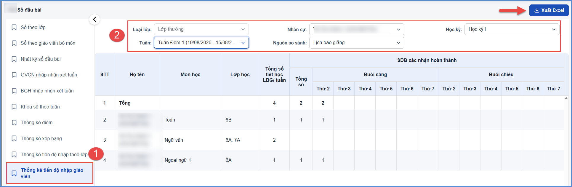
Task: Select Thống kê tiến độ nhập giáo viên
Action: coord(50,173)
